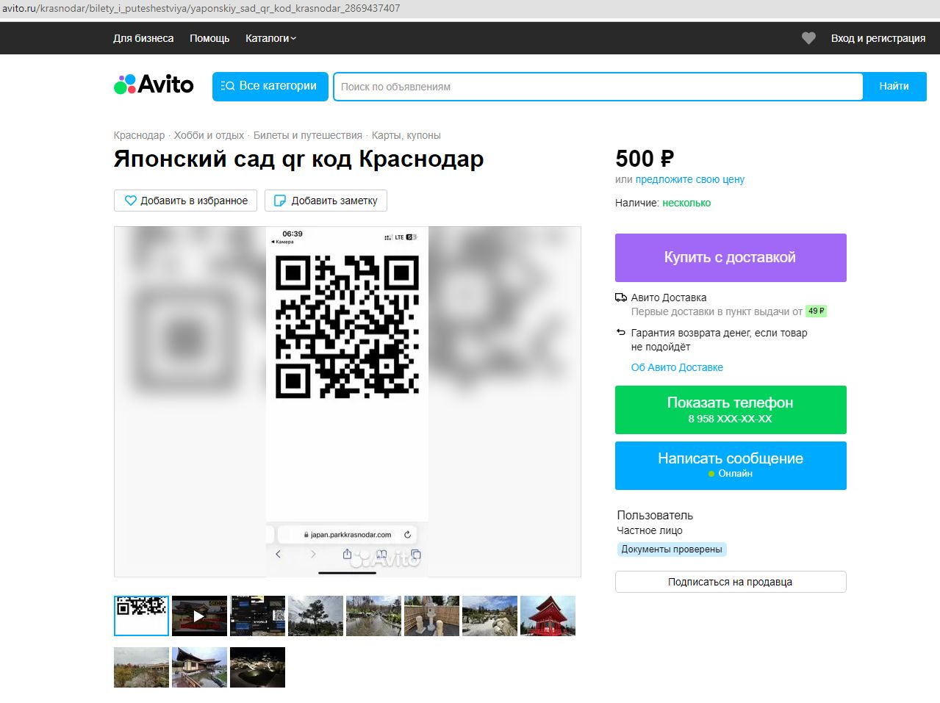This screenshot has height=703, width=940.
Task: Click the search field for listings
Action: 598,87
